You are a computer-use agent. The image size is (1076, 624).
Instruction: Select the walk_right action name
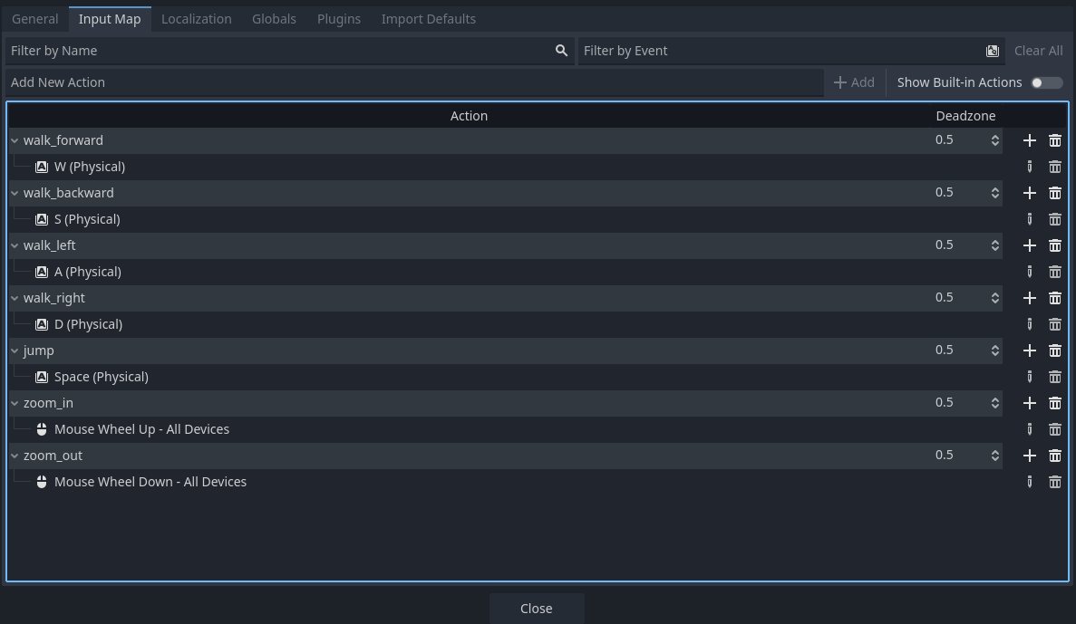click(x=54, y=298)
